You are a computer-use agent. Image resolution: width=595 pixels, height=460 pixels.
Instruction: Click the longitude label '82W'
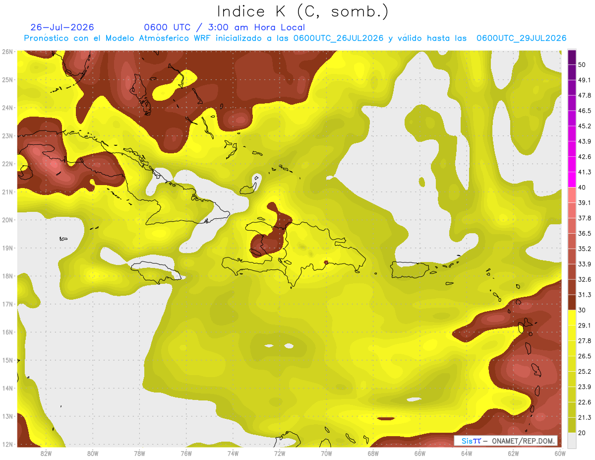click(x=46, y=454)
